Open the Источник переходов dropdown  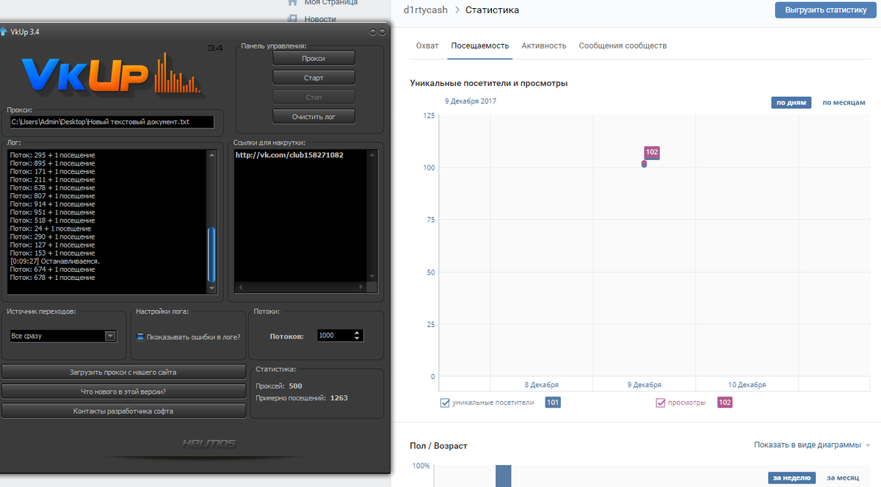[110, 336]
